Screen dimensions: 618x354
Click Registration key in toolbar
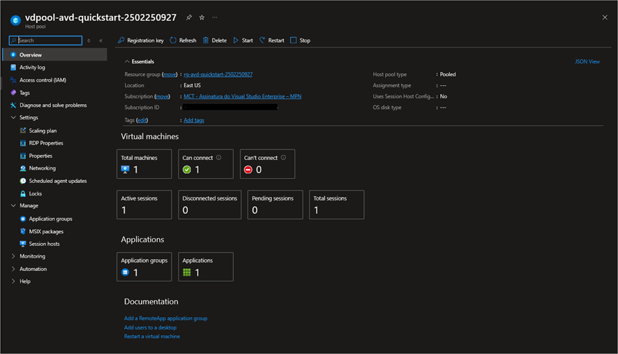tap(141, 40)
